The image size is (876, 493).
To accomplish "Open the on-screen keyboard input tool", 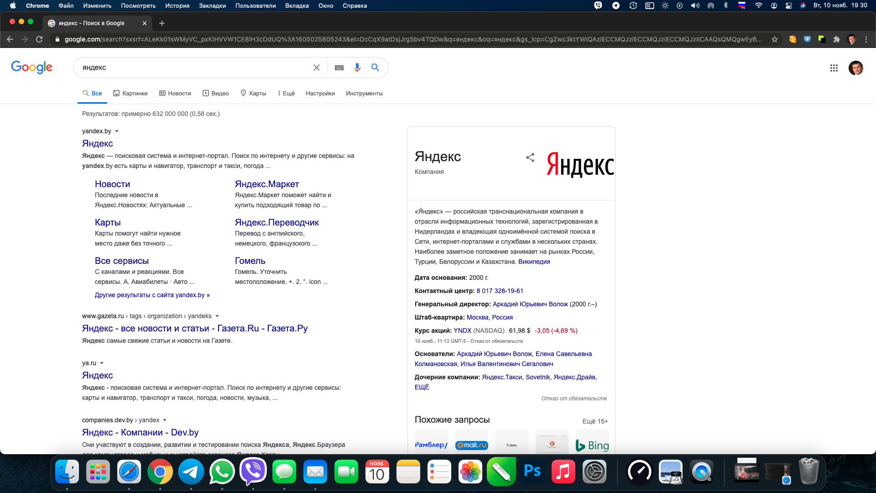I will [339, 68].
